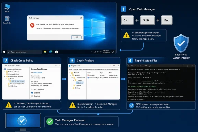Collapse the Computer Configuration node

(3, 69)
